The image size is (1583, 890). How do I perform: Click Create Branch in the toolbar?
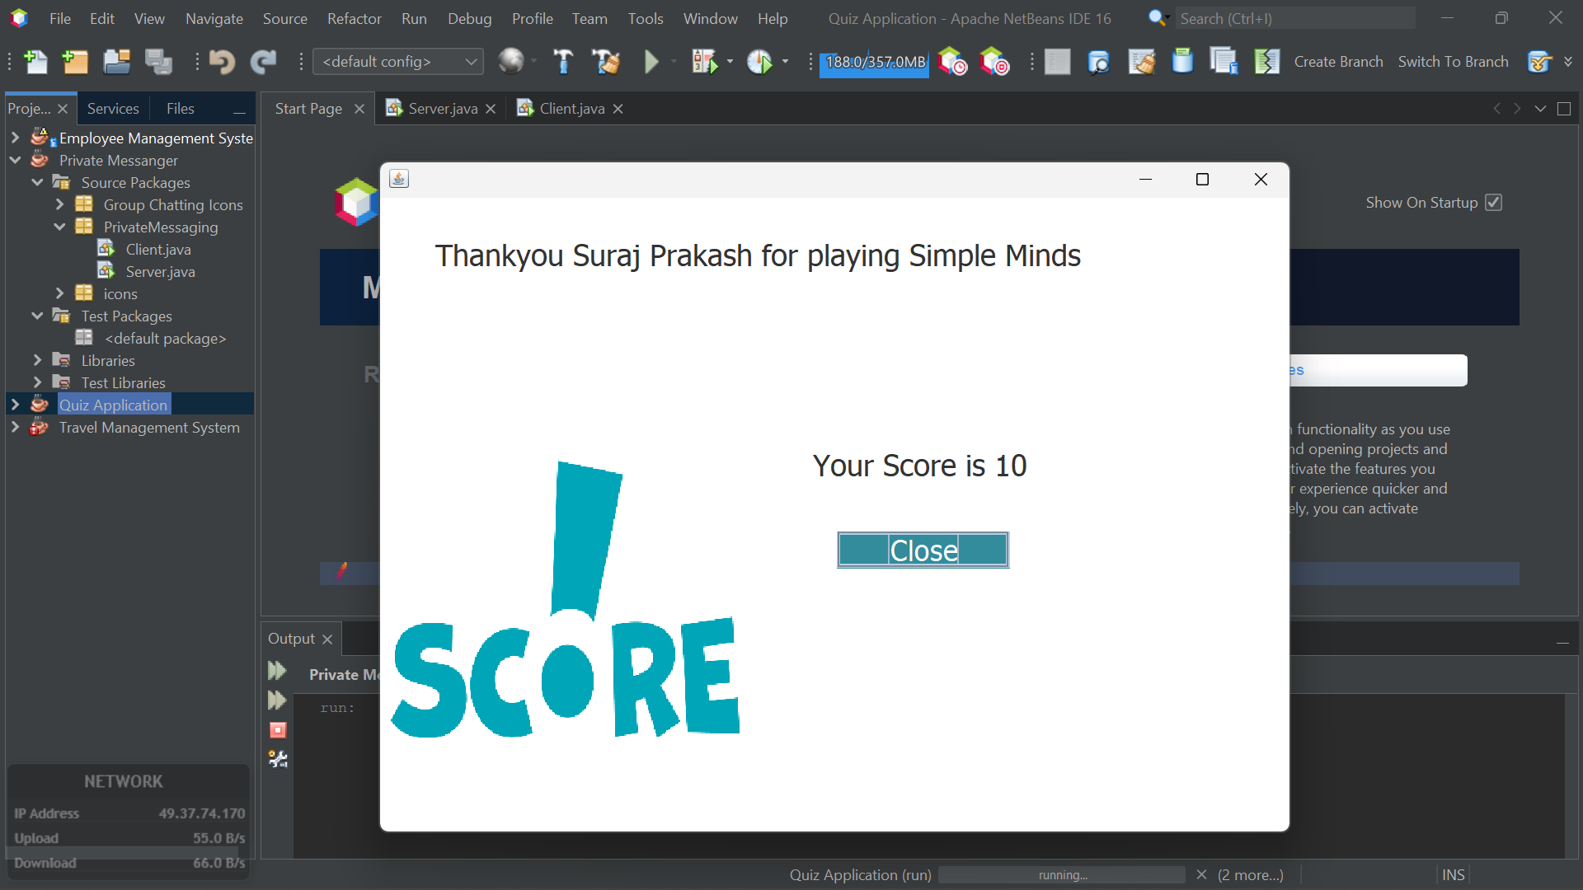click(x=1338, y=61)
